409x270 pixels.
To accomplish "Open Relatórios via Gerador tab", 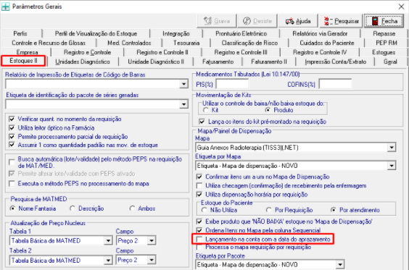I will click(320, 33).
